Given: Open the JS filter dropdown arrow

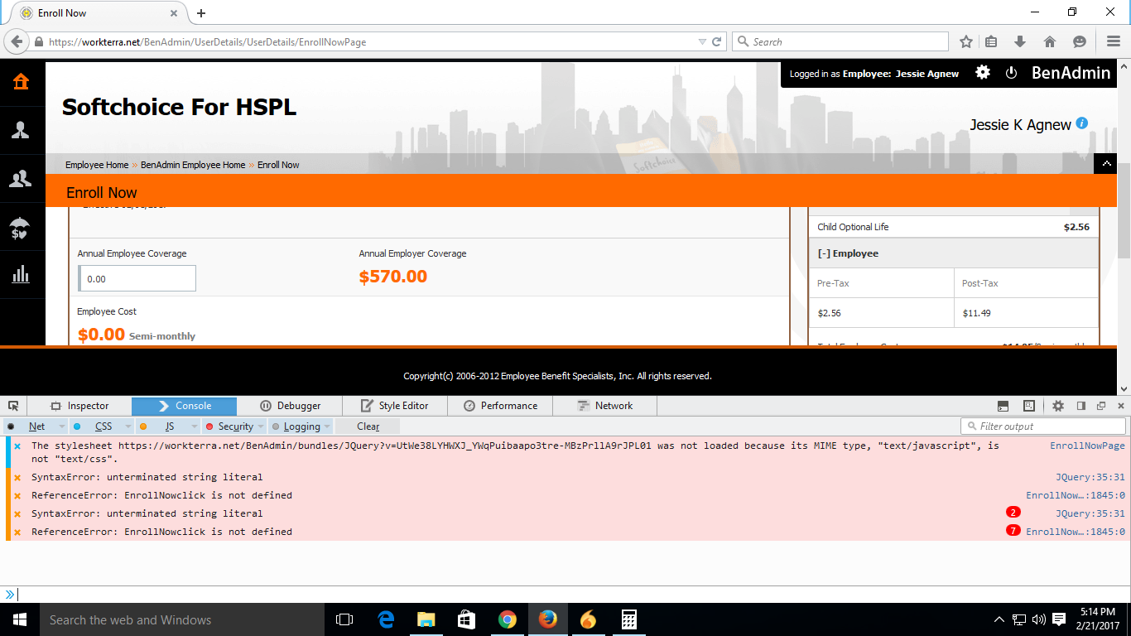Looking at the screenshot, I should pos(195,426).
